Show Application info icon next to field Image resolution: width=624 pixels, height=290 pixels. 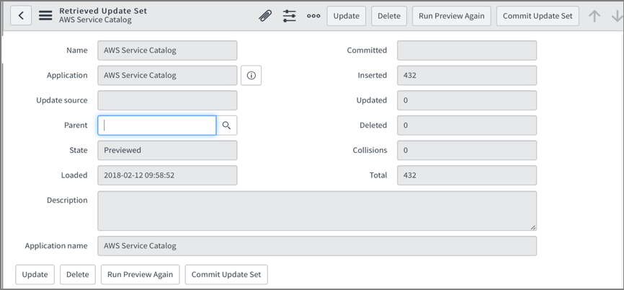251,75
